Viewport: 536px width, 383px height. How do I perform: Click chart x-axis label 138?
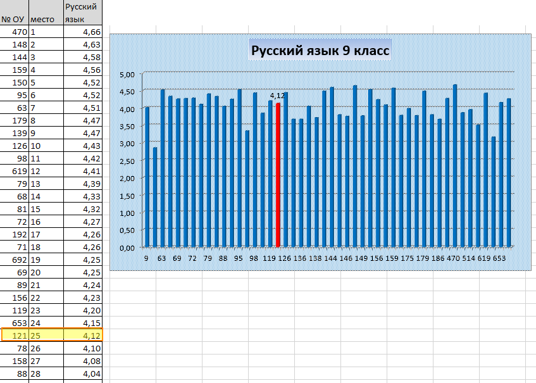point(315,258)
